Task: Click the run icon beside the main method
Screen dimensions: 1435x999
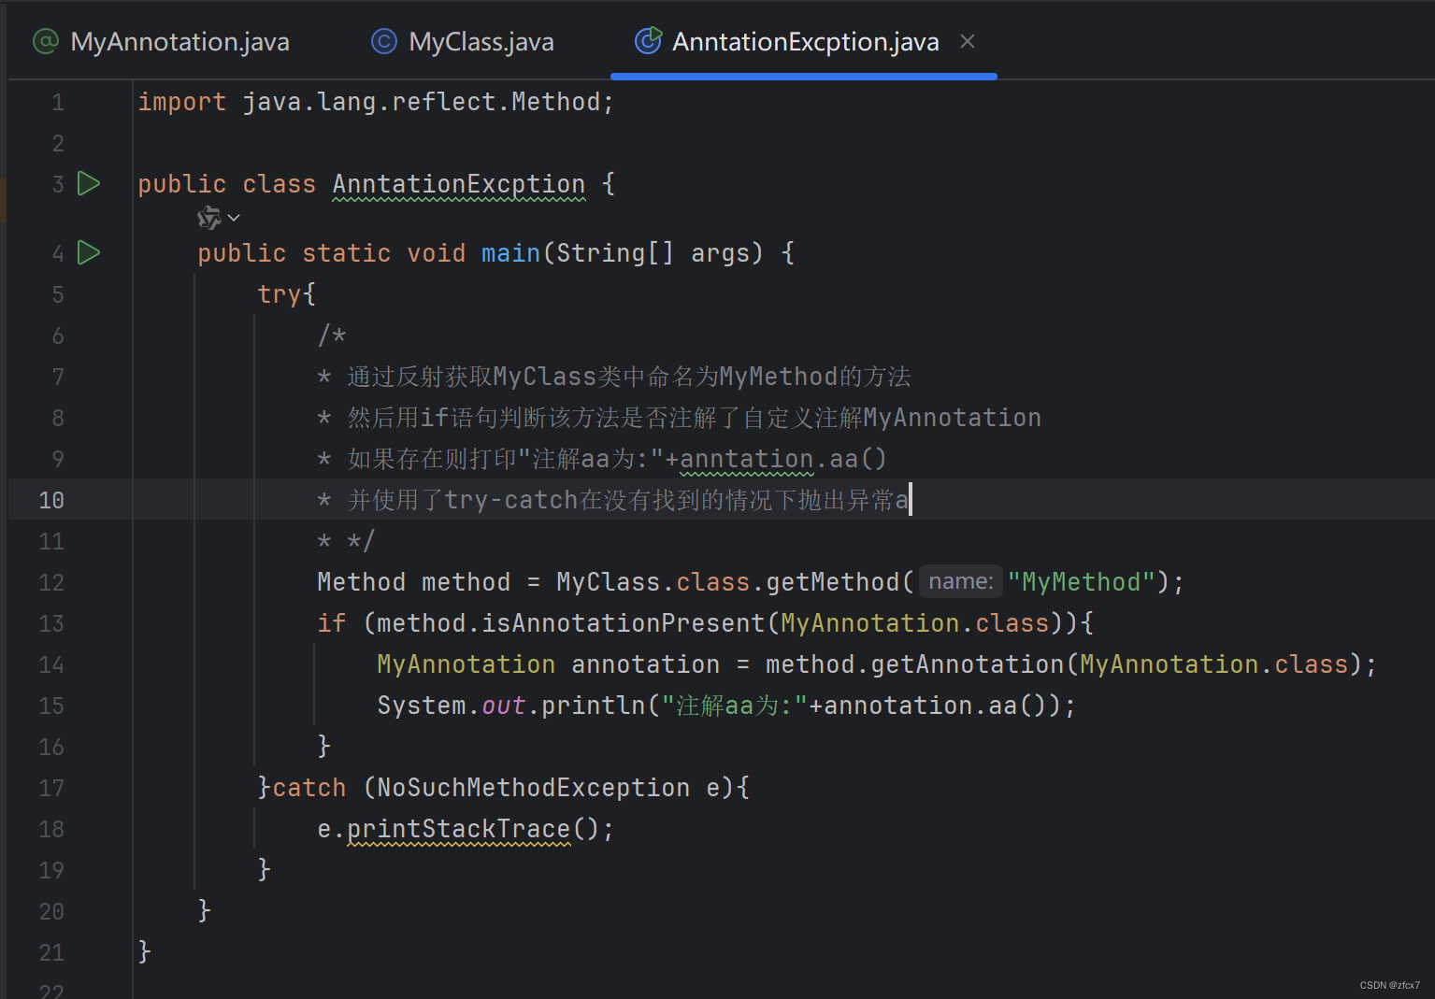Action: coord(88,251)
